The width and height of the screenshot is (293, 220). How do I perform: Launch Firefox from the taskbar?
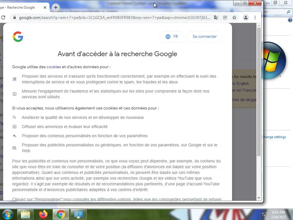point(43,214)
